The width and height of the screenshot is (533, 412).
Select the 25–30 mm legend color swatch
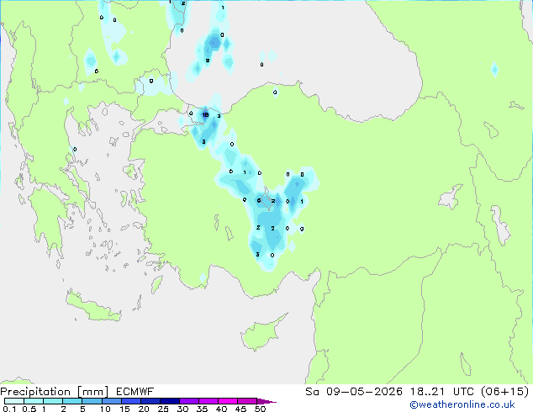pyautogui.click(x=169, y=401)
